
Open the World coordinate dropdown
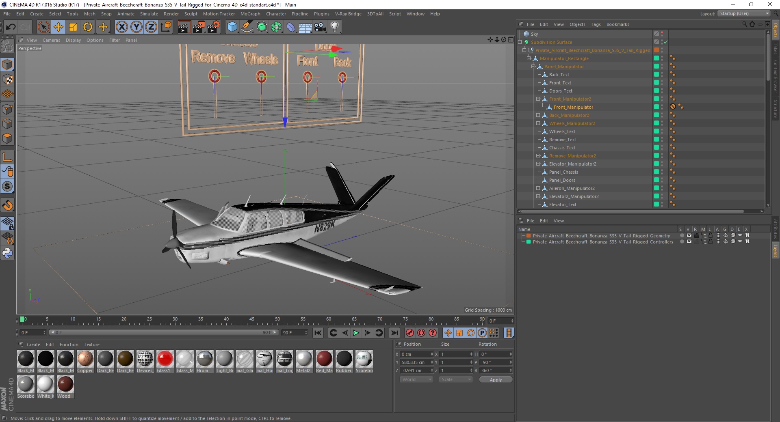[x=416, y=379]
